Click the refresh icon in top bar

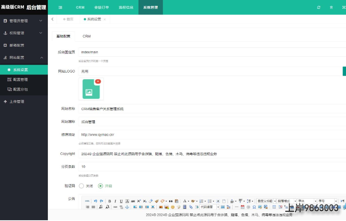(319, 7)
